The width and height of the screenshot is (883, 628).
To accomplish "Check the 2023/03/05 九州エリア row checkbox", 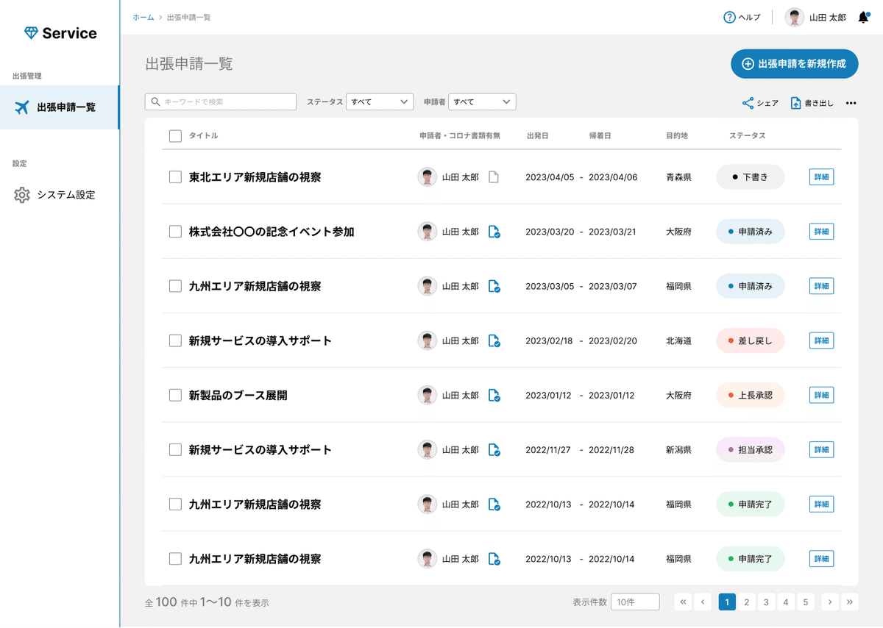I will [175, 286].
